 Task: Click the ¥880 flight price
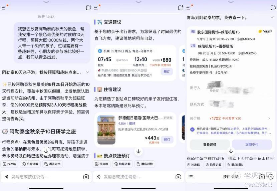pos(166,60)
